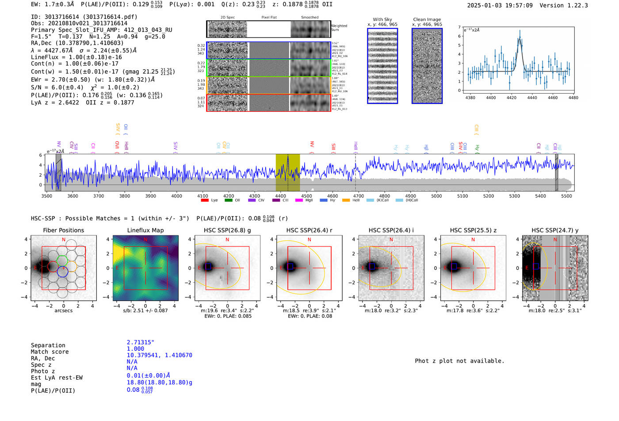Image resolution: width=619 pixels, height=421 pixels.
Task: Click the CIV purple legend swatch
Action: pos(252,200)
